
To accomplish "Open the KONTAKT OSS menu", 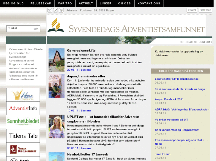I will tap(149, 4).
